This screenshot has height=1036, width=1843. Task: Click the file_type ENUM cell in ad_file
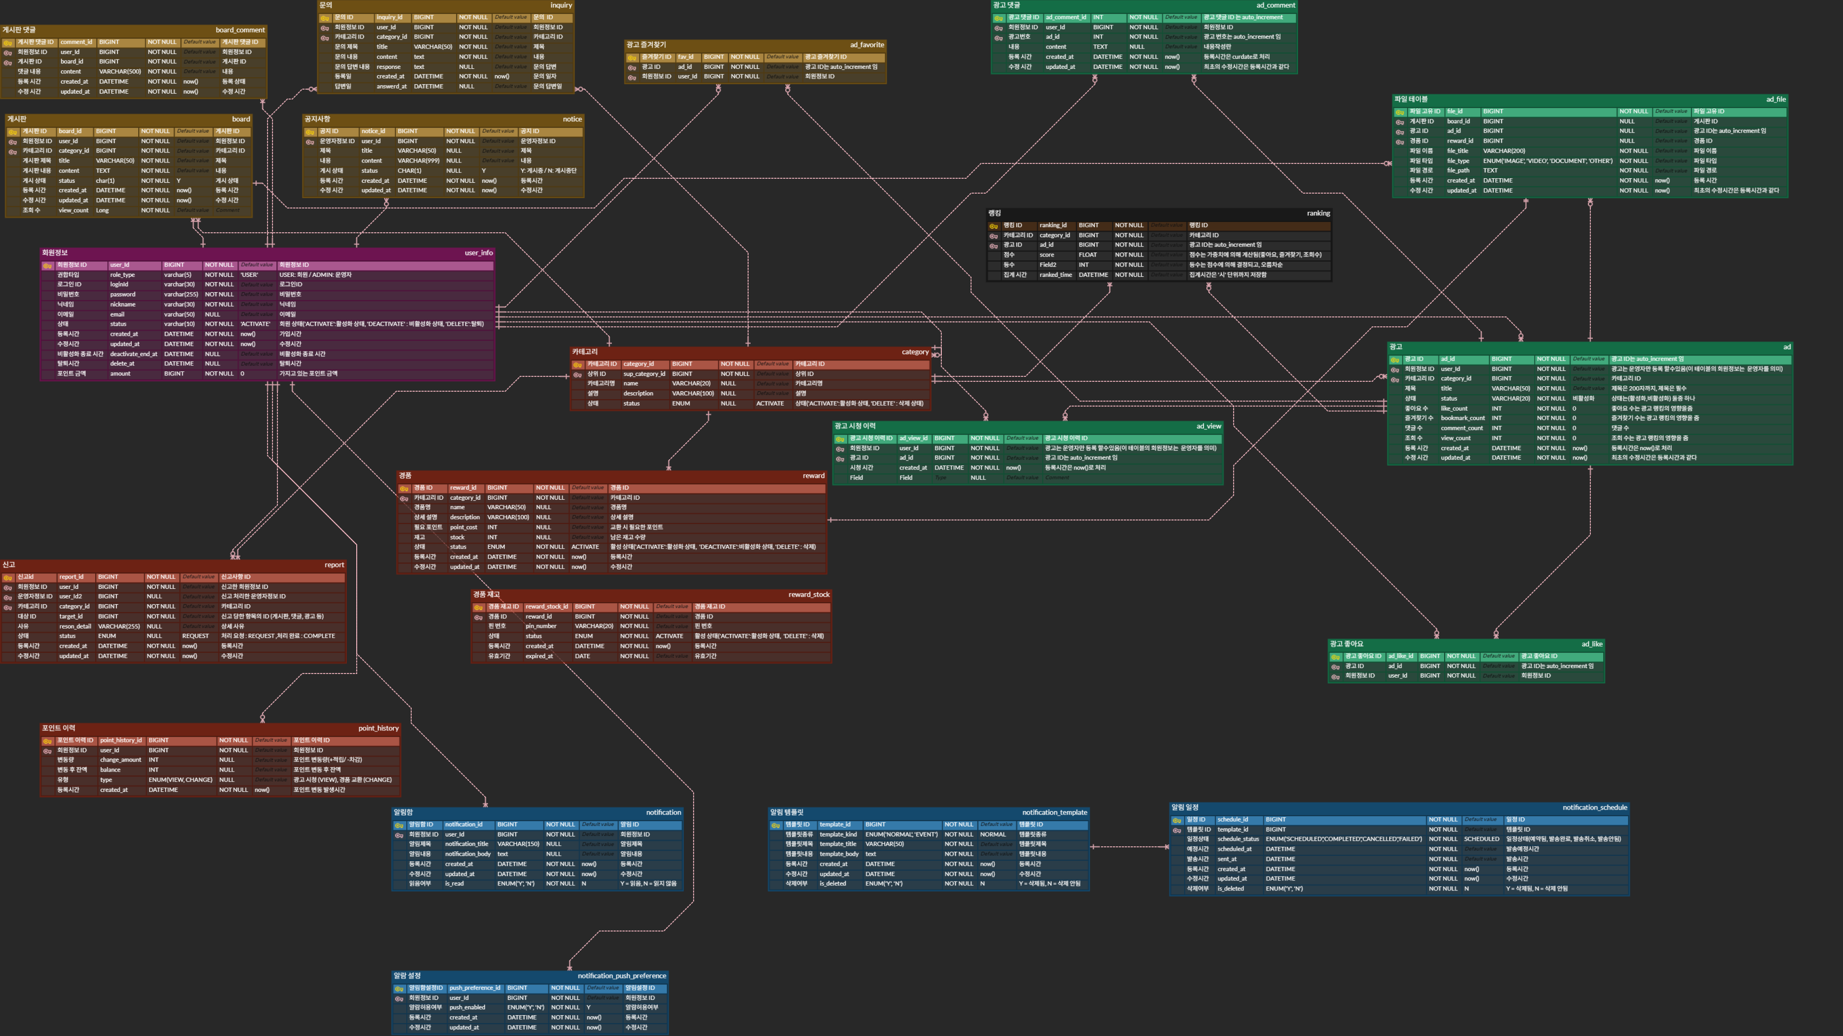(1548, 161)
